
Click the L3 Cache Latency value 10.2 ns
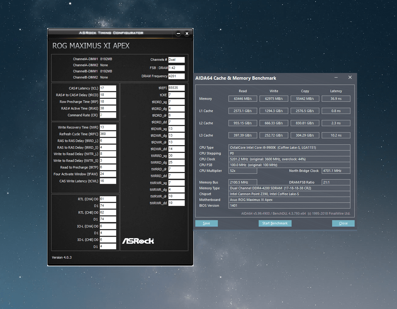[336, 135]
